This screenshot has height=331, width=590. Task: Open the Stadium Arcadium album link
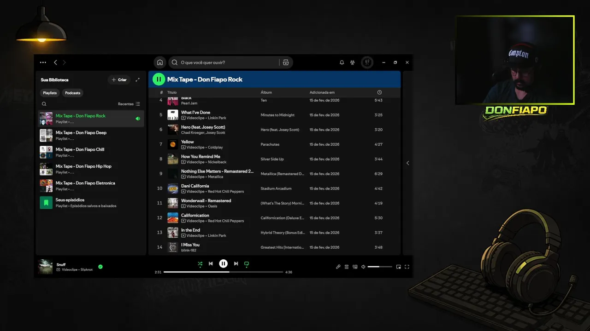click(276, 188)
